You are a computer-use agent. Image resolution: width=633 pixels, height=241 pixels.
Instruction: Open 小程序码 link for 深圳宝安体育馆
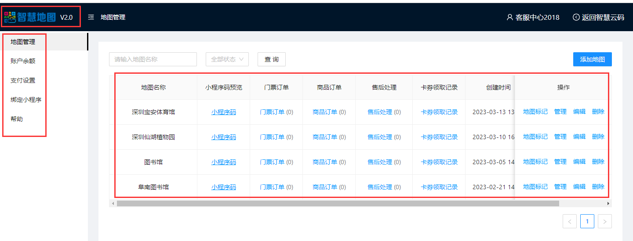223,112
